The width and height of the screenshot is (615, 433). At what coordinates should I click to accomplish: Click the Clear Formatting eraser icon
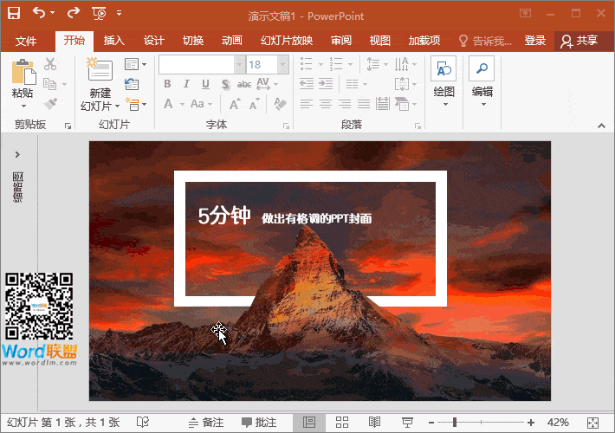click(280, 104)
